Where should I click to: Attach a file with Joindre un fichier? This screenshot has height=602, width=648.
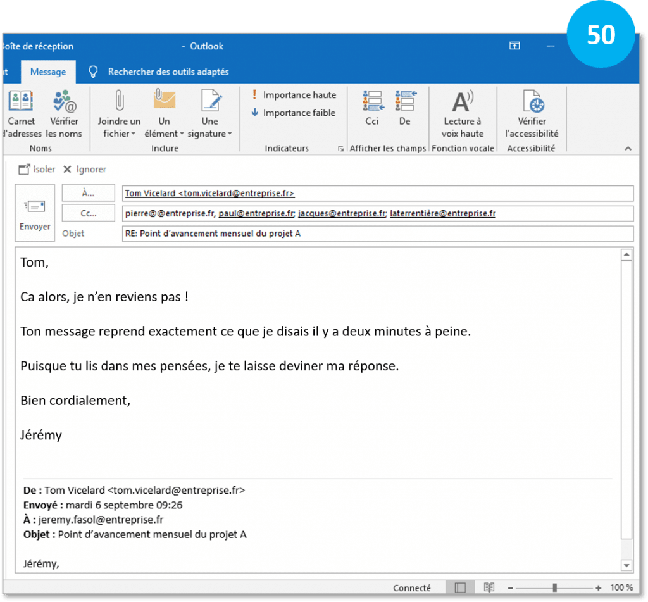[119, 114]
